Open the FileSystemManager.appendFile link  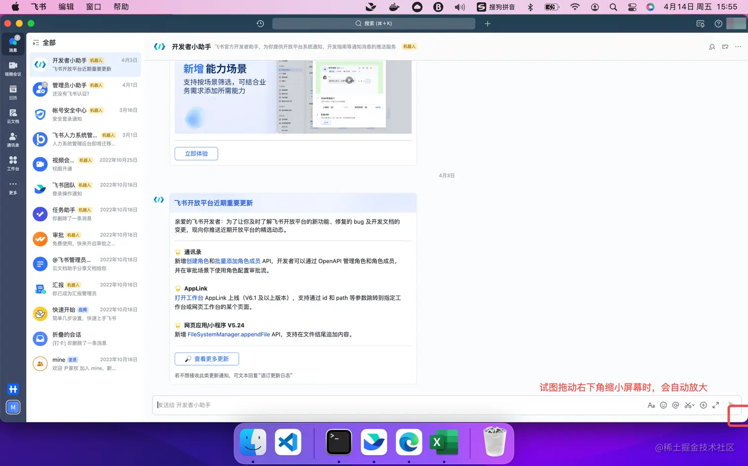[x=229, y=335]
